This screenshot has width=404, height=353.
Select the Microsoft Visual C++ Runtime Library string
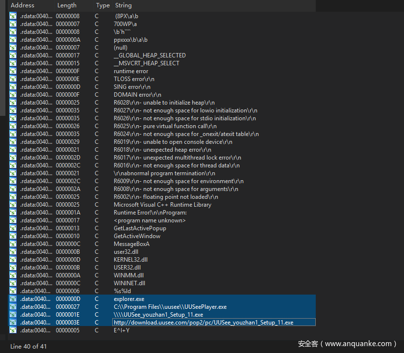pyautogui.click(x=162, y=205)
